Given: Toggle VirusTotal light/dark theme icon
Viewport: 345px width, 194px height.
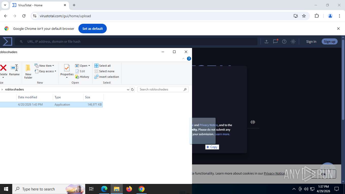Looking at the screenshot, I should click(x=293, y=41).
